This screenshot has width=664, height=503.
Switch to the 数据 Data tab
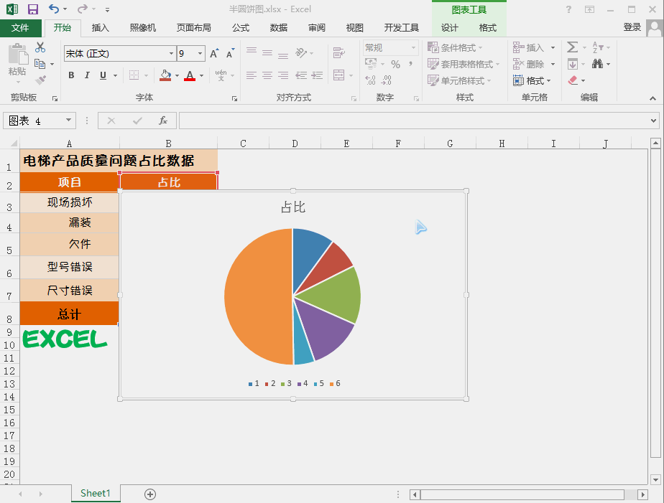pos(279,28)
